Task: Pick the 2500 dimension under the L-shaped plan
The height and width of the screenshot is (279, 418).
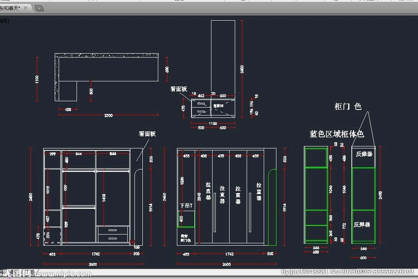Action: (x=108, y=116)
